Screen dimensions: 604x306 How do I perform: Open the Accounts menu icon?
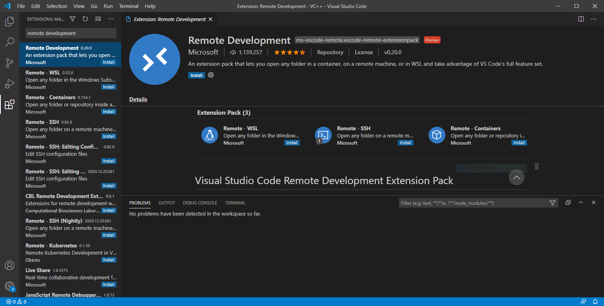tap(10, 265)
